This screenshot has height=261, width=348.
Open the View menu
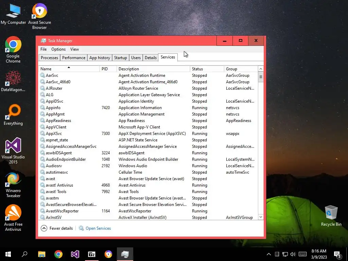click(74, 49)
